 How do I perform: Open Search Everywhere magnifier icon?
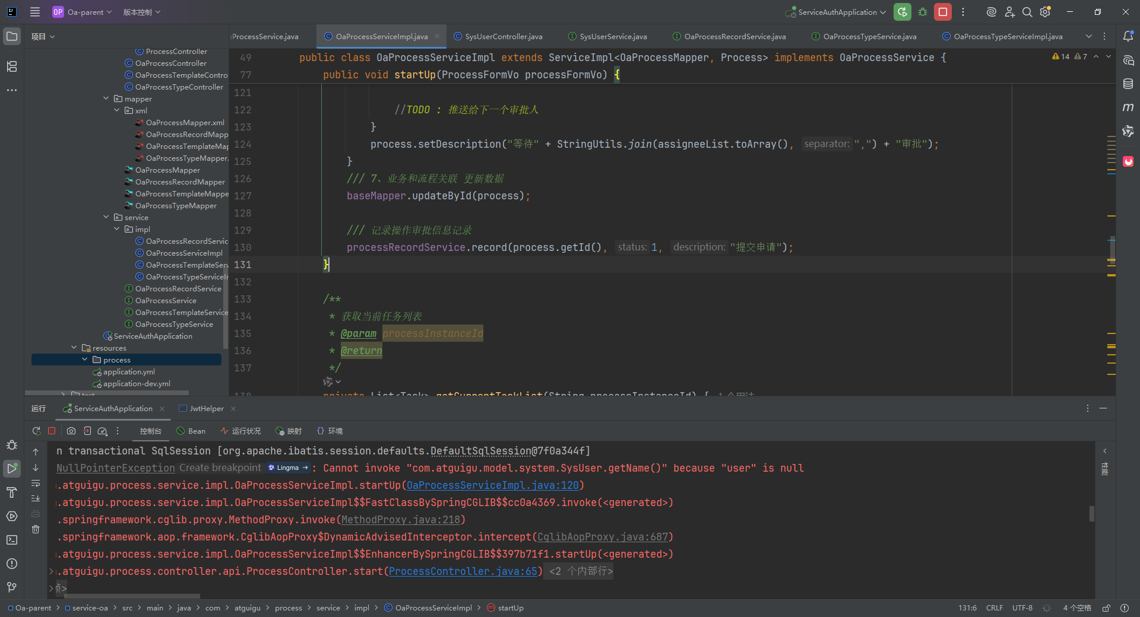pos(1027,12)
